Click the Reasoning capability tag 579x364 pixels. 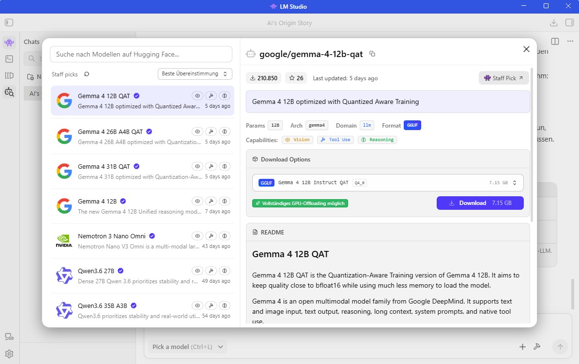point(377,140)
